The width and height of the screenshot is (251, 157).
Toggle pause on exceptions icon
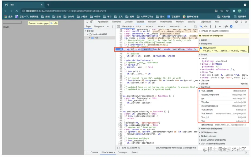(x=231, y=26)
